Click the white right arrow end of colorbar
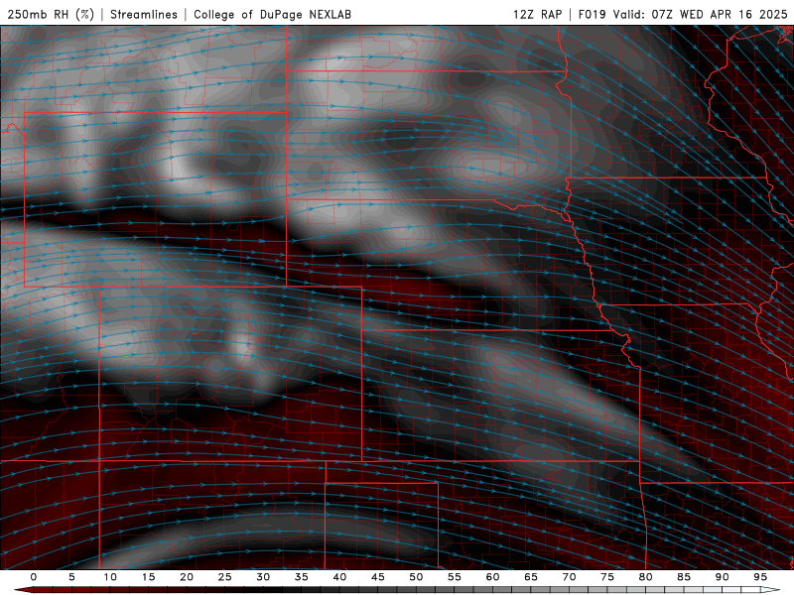 coord(770,590)
